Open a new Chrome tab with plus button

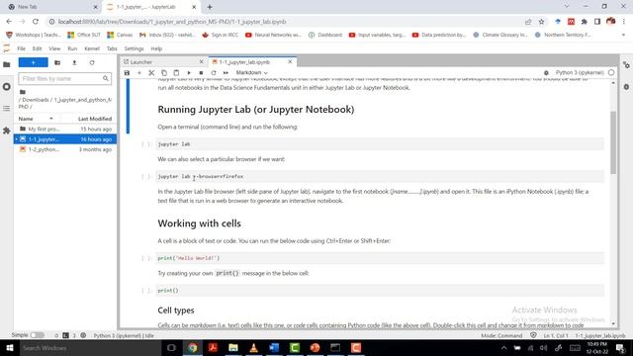[210, 7]
